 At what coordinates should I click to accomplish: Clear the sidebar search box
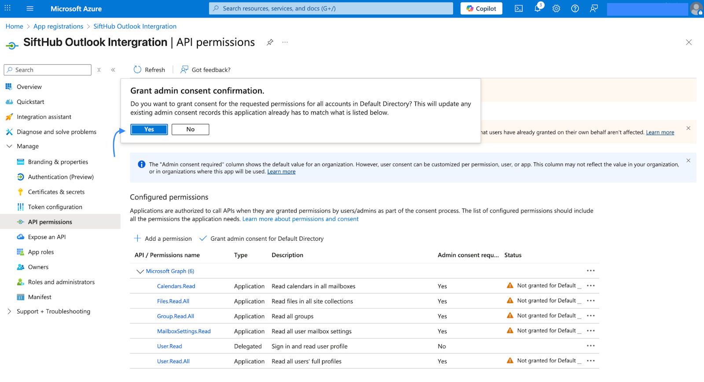99,70
